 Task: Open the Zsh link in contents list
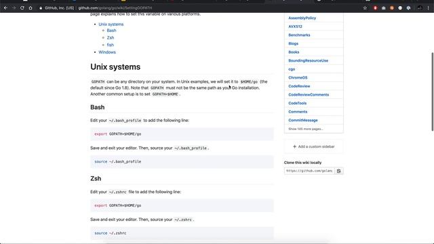(x=111, y=38)
